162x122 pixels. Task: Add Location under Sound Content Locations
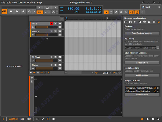pos(142,63)
